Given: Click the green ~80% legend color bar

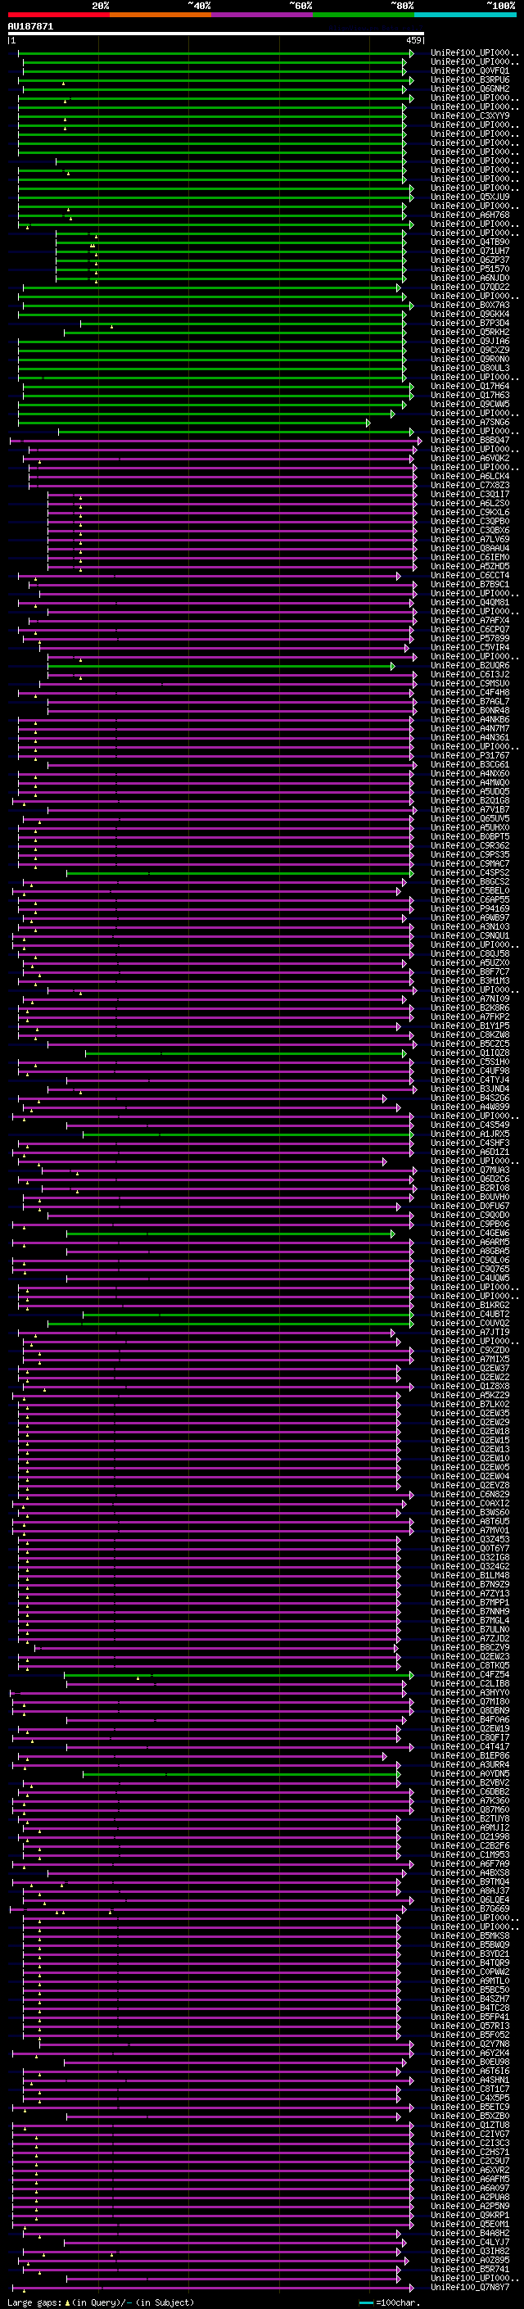Looking at the screenshot, I should click(364, 15).
